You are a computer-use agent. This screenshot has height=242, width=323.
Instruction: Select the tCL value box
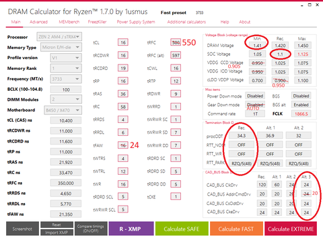pos(123,42)
